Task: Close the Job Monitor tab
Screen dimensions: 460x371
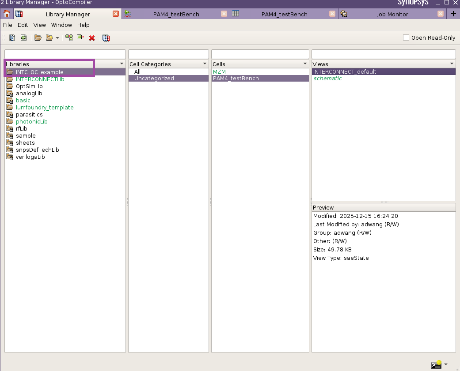Action: (441, 14)
